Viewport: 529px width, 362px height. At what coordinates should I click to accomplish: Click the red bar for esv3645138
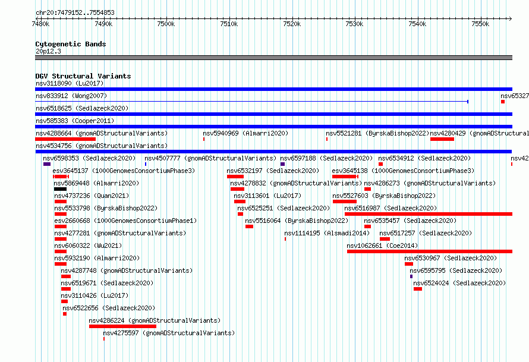click(345, 177)
